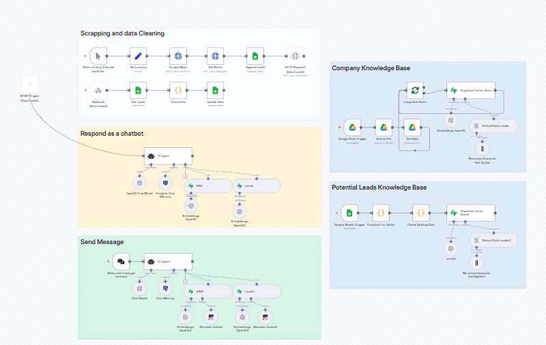The image size is (546, 345).
Task: Click the Update Data sheets node
Action: 216,90
